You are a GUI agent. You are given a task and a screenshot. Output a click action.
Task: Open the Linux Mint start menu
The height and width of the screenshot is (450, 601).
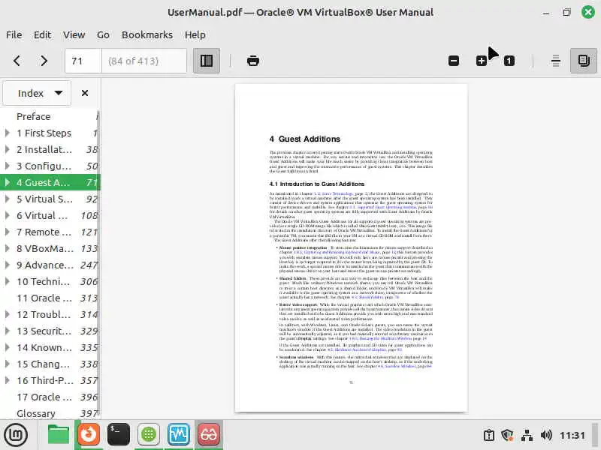[x=16, y=435]
